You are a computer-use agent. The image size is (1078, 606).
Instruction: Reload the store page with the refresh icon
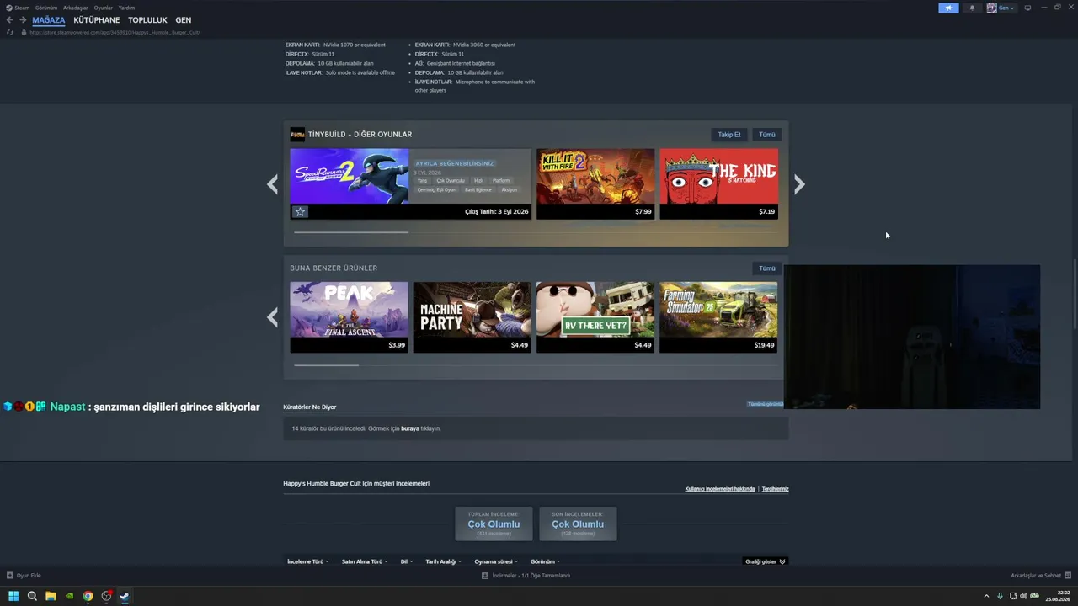coord(10,32)
